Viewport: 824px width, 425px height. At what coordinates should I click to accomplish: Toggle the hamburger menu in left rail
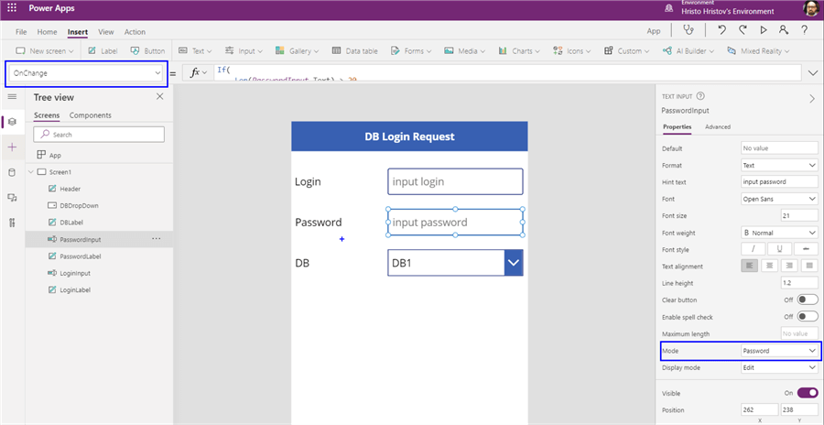12,97
